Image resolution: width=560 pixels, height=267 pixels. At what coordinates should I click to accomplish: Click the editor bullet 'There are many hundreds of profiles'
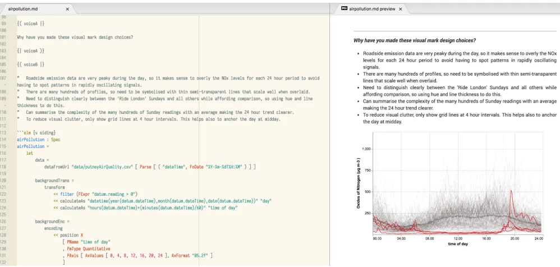click(163, 92)
